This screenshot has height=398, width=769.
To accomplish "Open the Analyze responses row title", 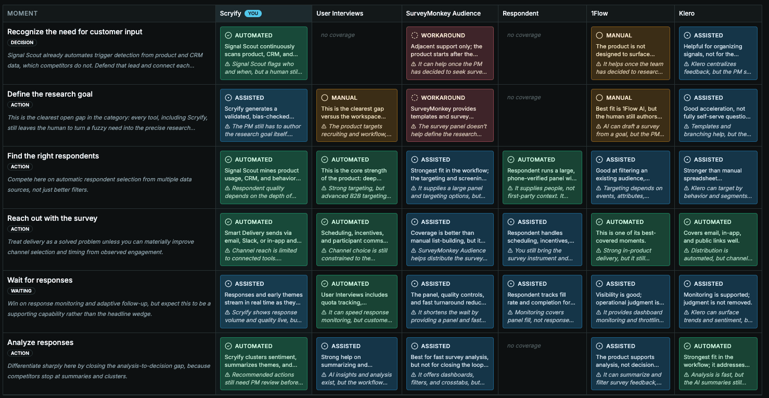I will click(x=41, y=342).
